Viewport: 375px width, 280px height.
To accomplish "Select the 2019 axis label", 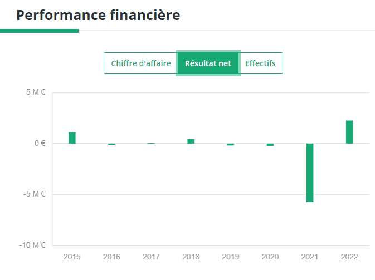I will tap(230, 257).
